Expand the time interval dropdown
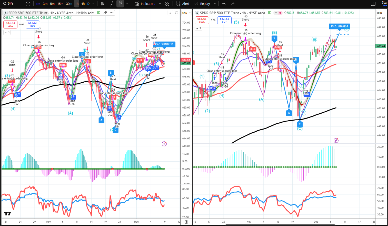 94,4
